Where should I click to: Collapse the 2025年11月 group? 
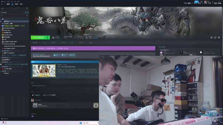click(x=1, y=57)
